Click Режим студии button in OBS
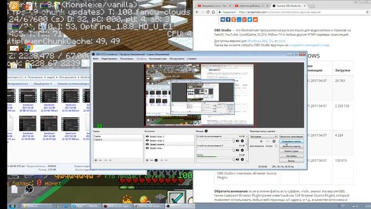The width and height of the screenshot is (371, 209). 292,151
